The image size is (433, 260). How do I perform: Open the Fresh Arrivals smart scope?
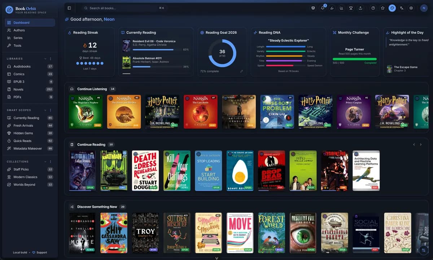[30, 126]
